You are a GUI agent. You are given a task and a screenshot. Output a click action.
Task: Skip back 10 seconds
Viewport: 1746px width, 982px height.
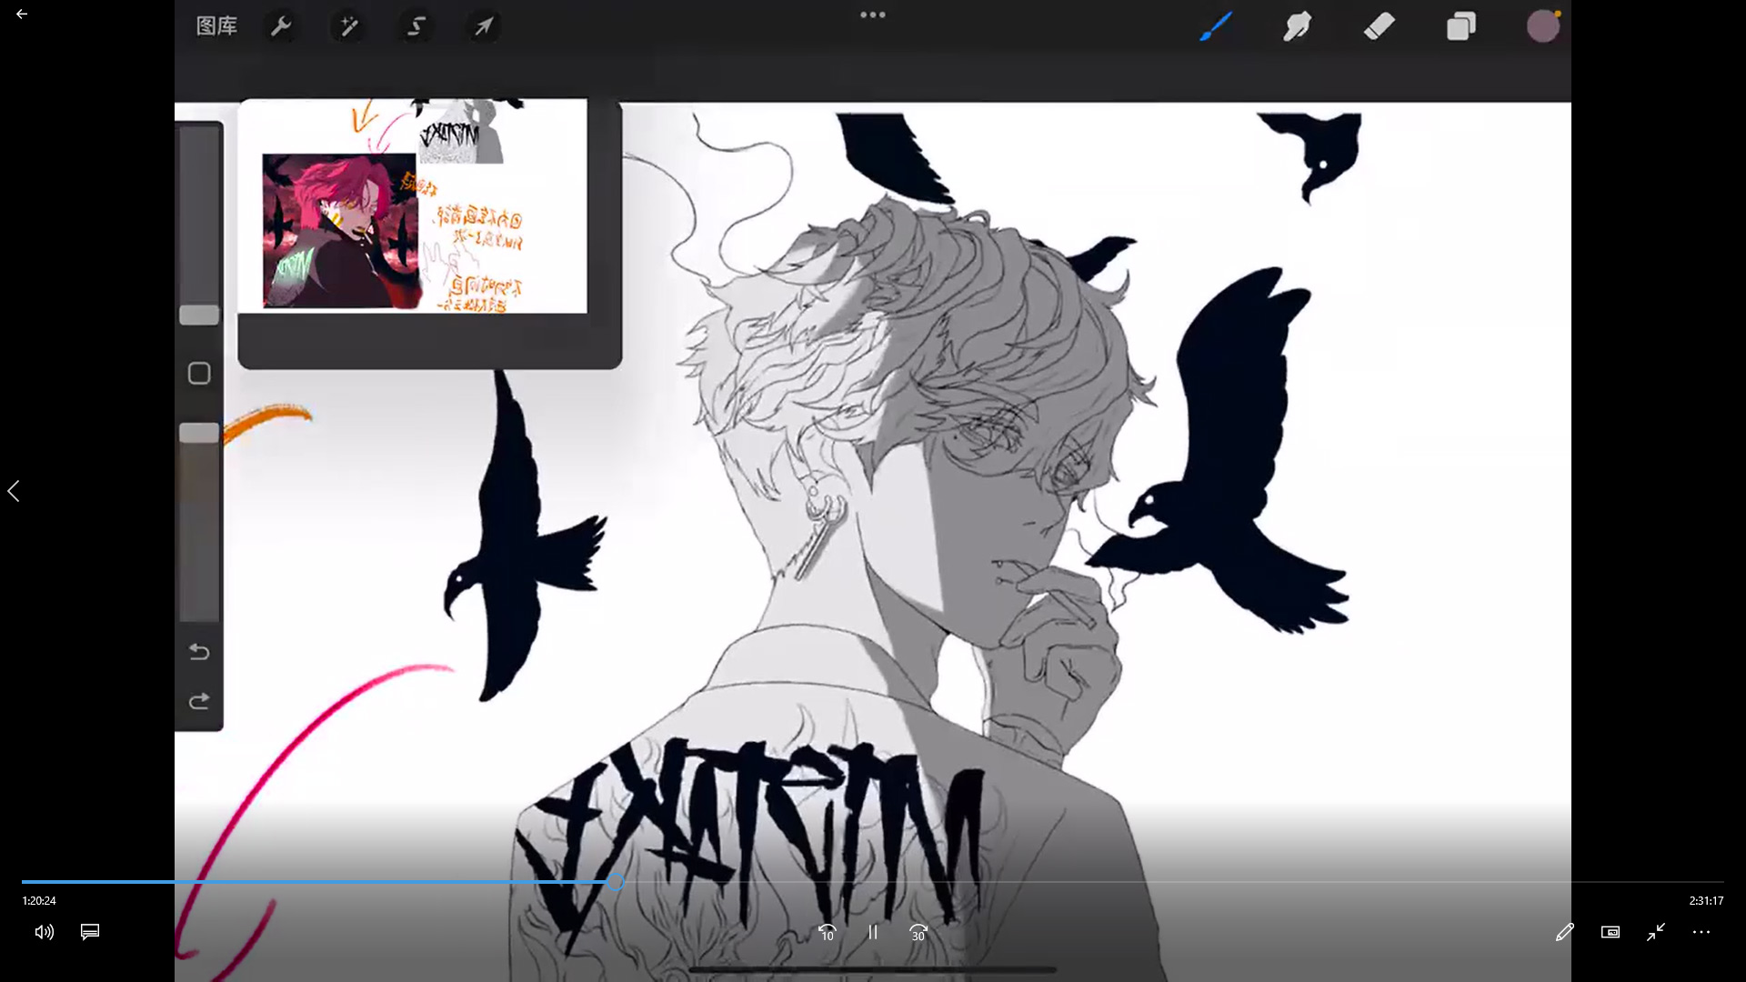click(827, 932)
